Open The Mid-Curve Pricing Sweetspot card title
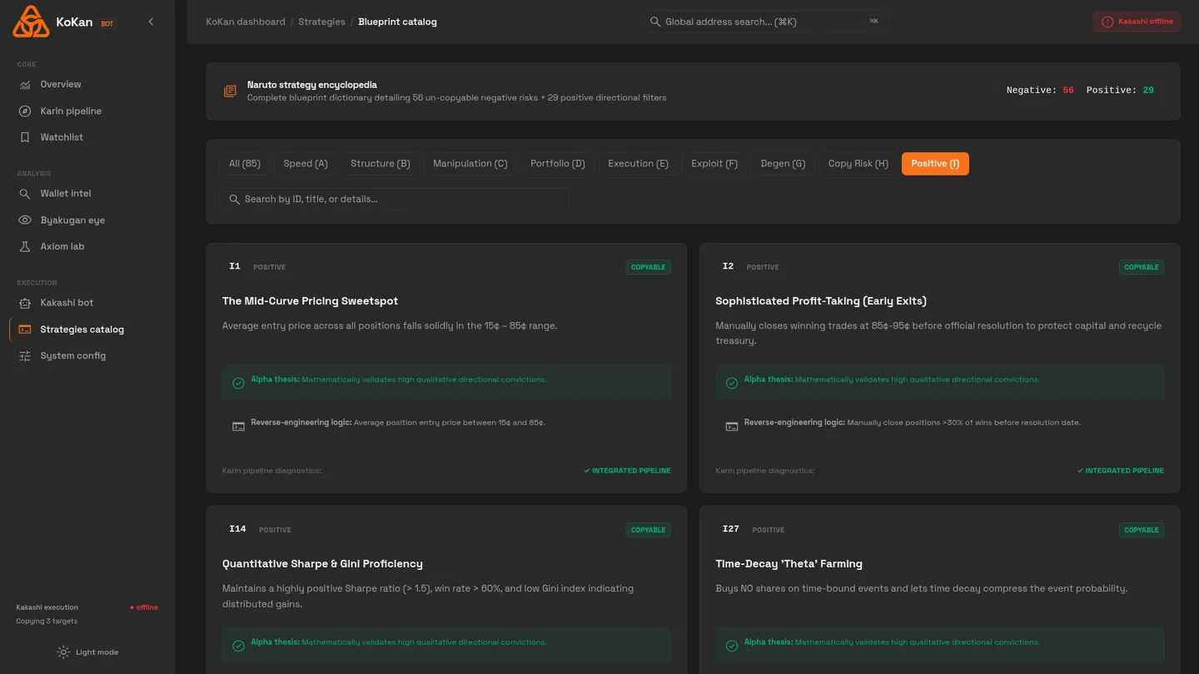Viewport: 1199px width, 674px height. [x=310, y=301]
